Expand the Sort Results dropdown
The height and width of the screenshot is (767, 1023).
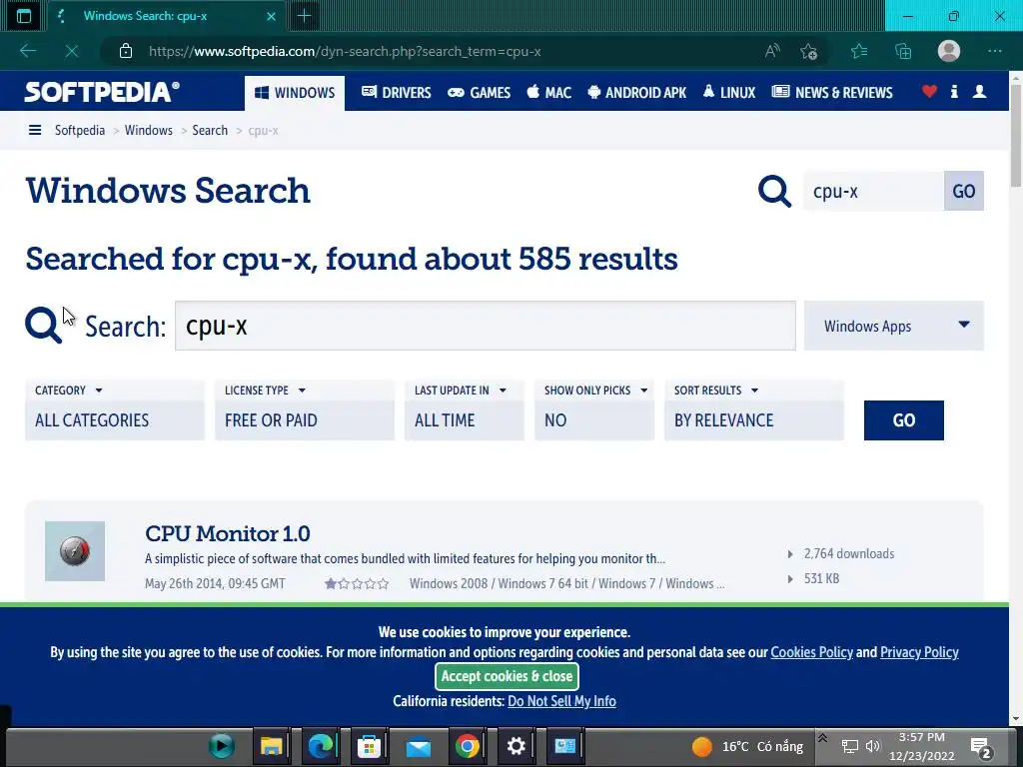point(754,410)
